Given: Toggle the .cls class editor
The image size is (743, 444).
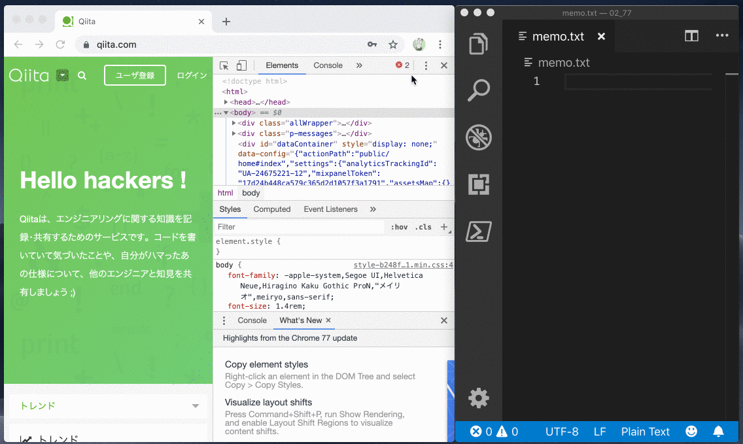Looking at the screenshot, I should click(424, 227).
